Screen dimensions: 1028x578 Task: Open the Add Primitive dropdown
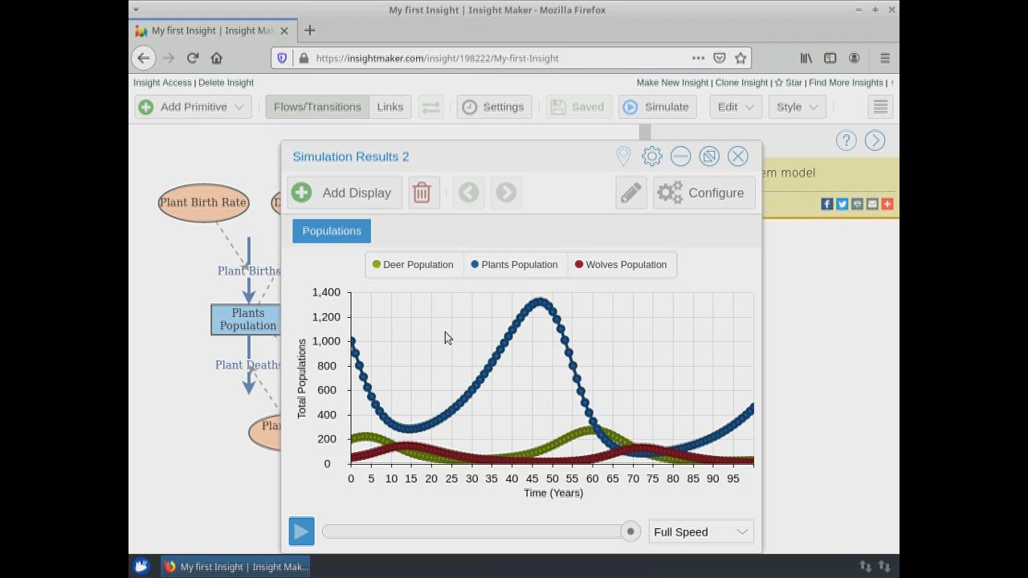click(193, 107)
